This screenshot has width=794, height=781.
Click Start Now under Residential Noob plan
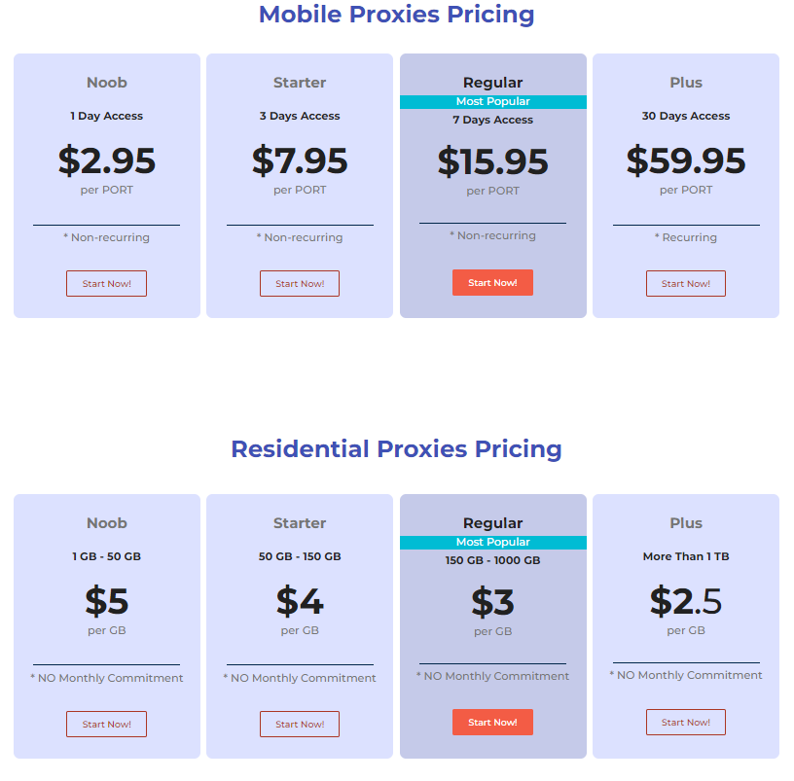[106, 724]
